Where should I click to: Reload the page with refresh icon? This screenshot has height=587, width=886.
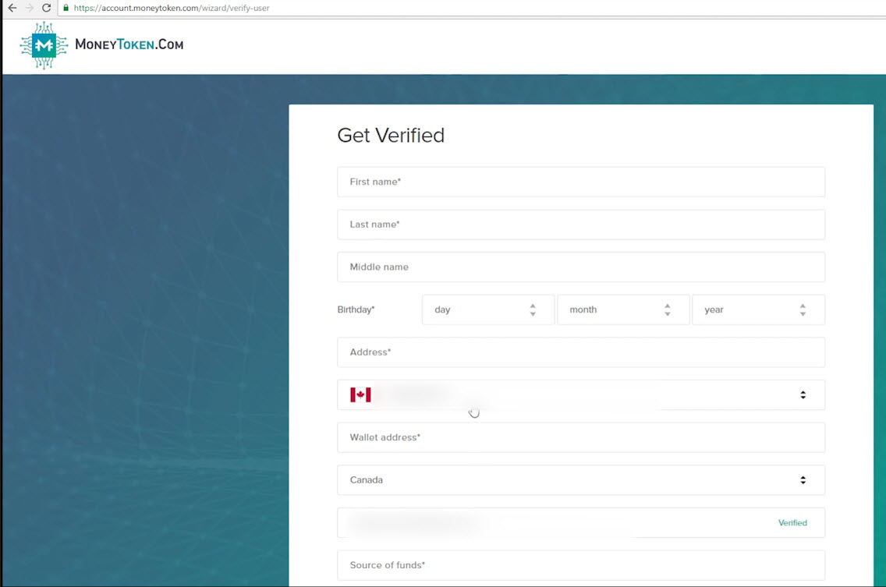point(46,8)
